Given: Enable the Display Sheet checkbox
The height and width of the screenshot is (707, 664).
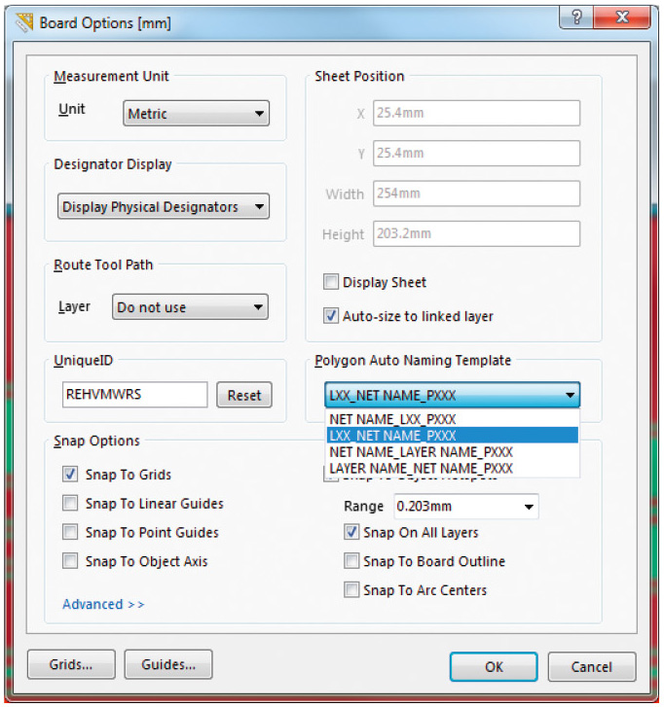Looking at the screenshot, I should coord(331,282).
